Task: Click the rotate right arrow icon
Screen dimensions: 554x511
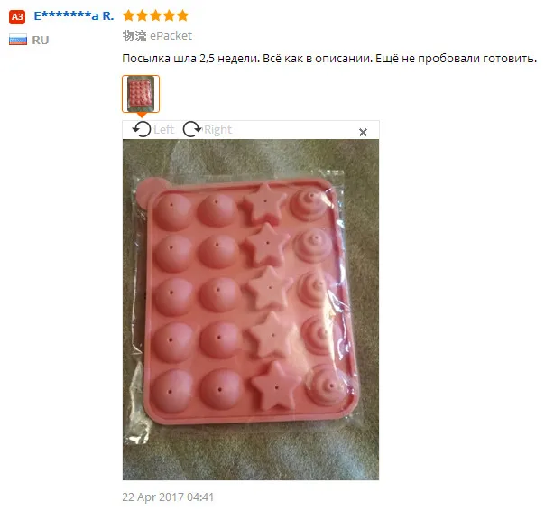Action: coord(192,129)
